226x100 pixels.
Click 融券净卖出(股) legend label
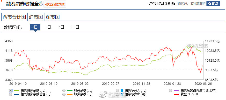(135, 94)
